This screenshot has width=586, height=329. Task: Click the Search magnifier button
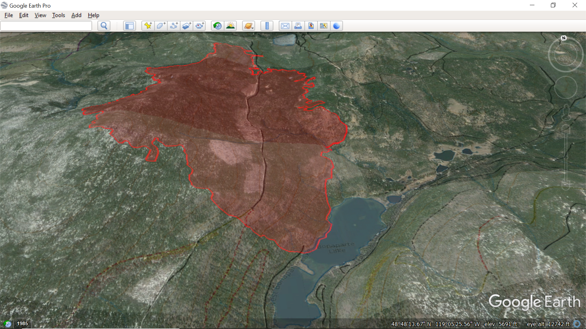[104, 26]
